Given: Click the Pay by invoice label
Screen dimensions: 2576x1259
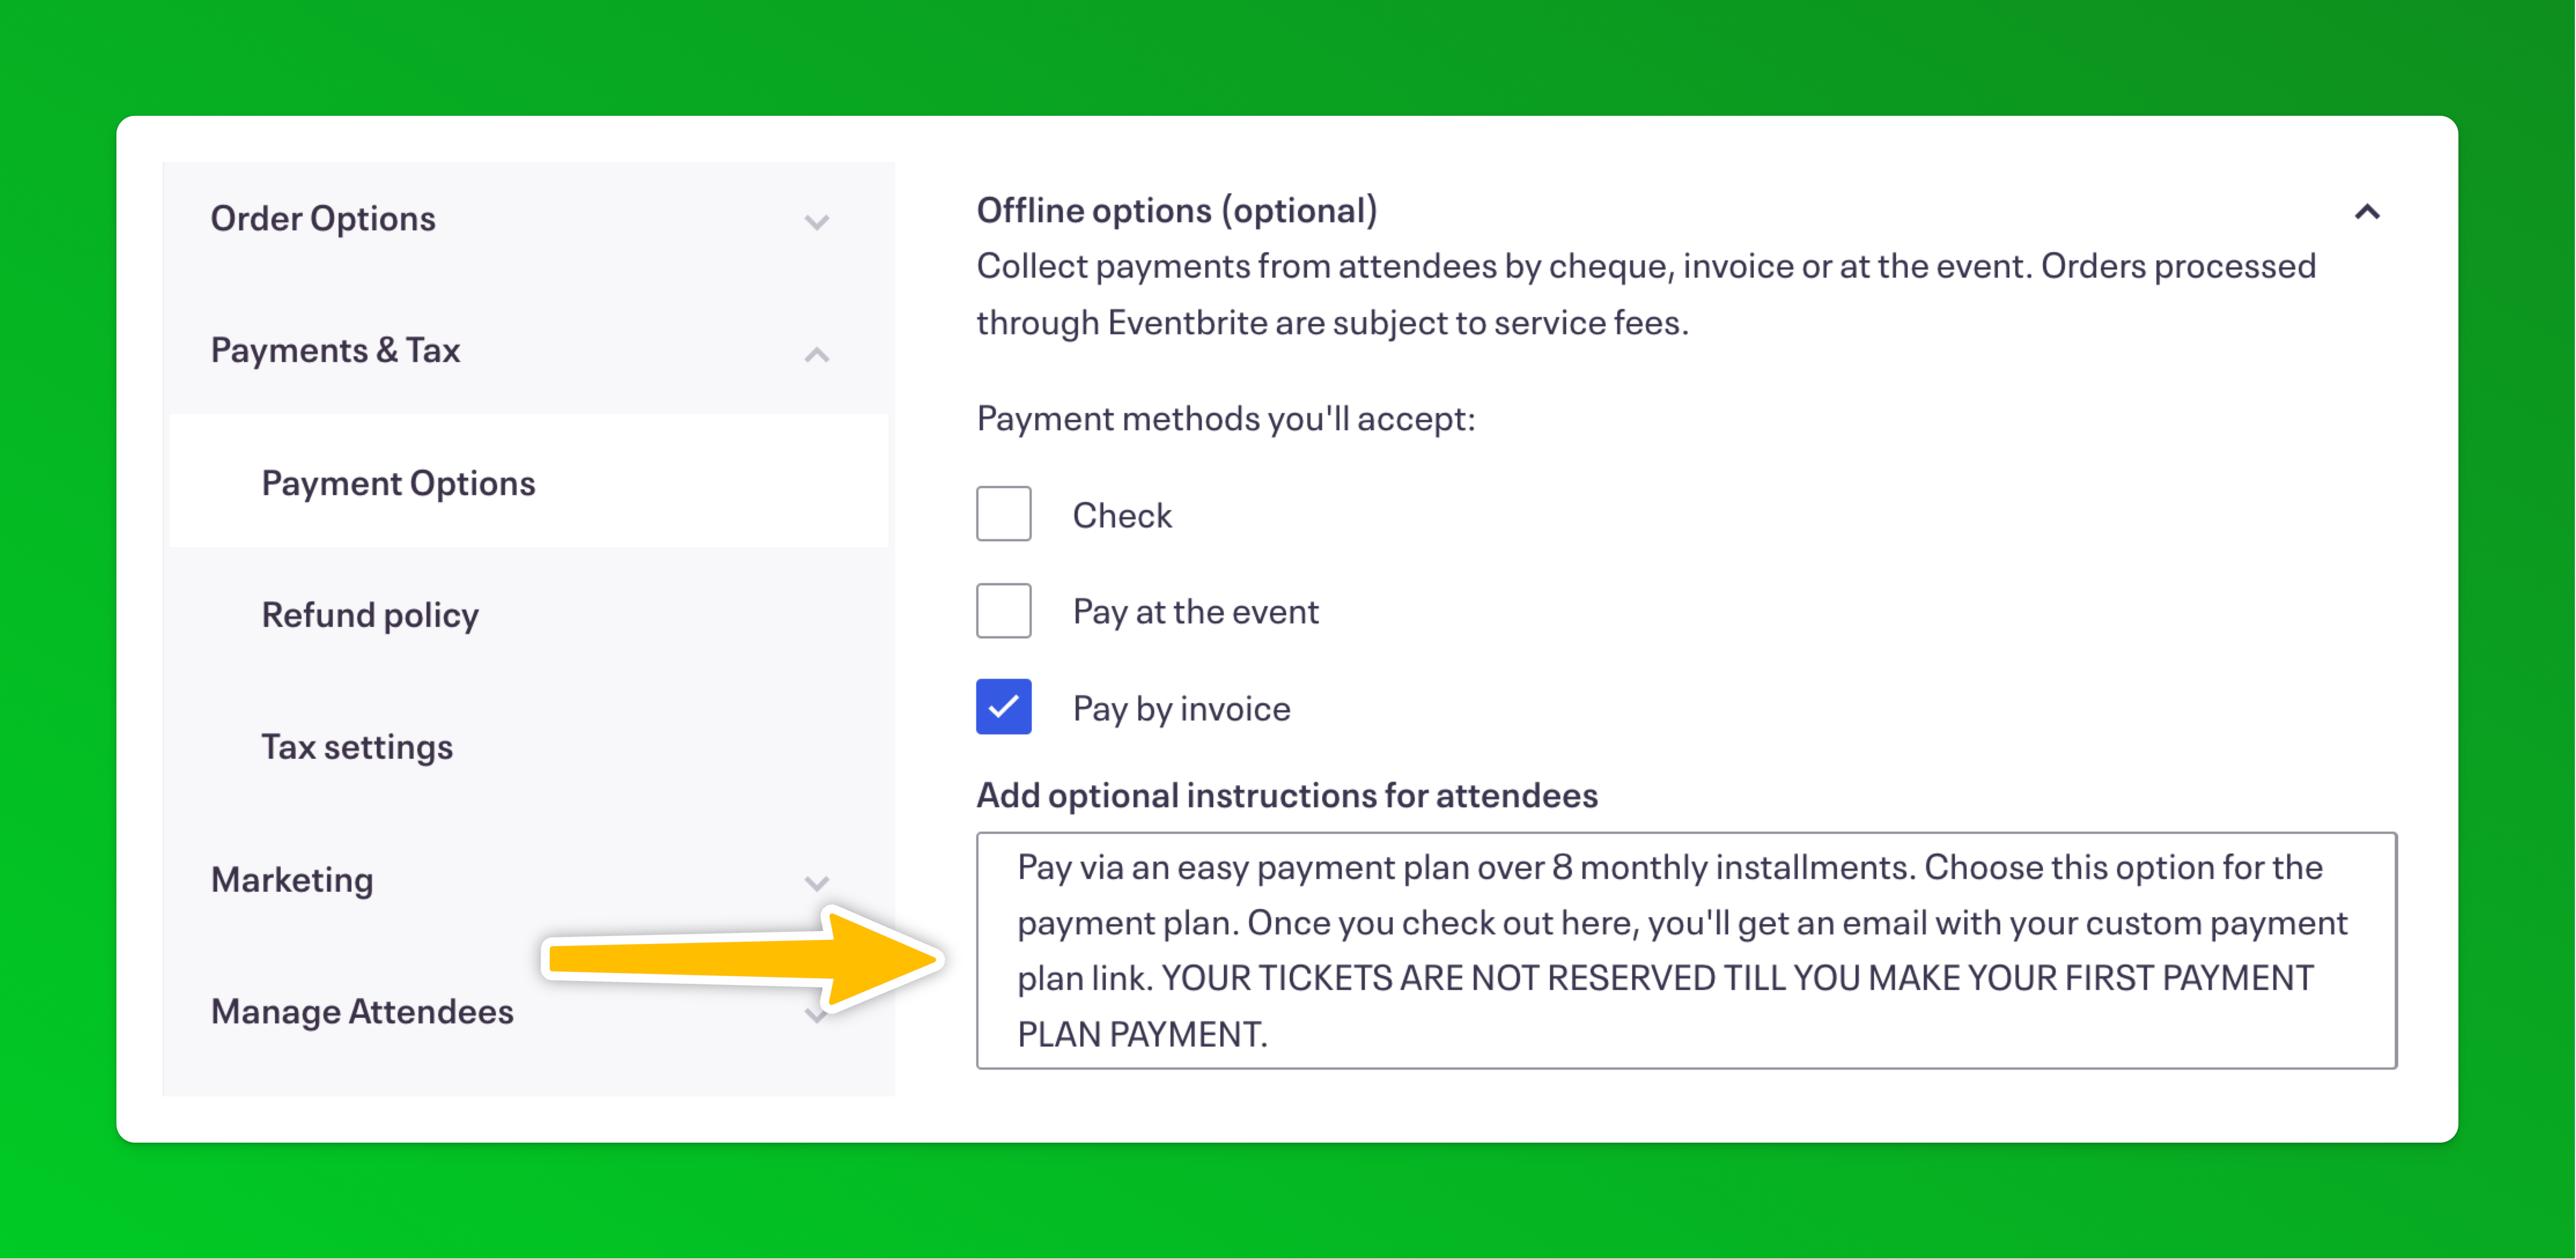Looking at the screenshot, I should (x=1181, y=708).
